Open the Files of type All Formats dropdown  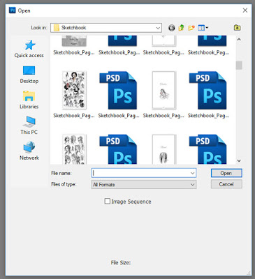point(144,185)
